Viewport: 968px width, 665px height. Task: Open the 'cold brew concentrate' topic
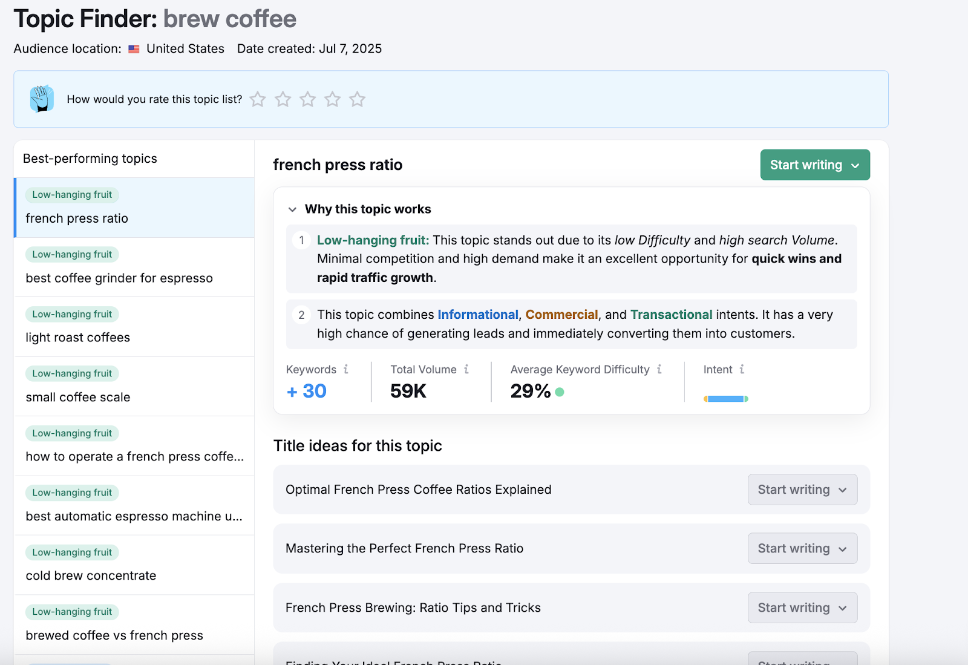coord(91,575)
